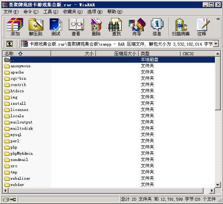Screen dimensions: 223x204
Task: Select the licenses folder row
Action: click(x=109, y=110)
